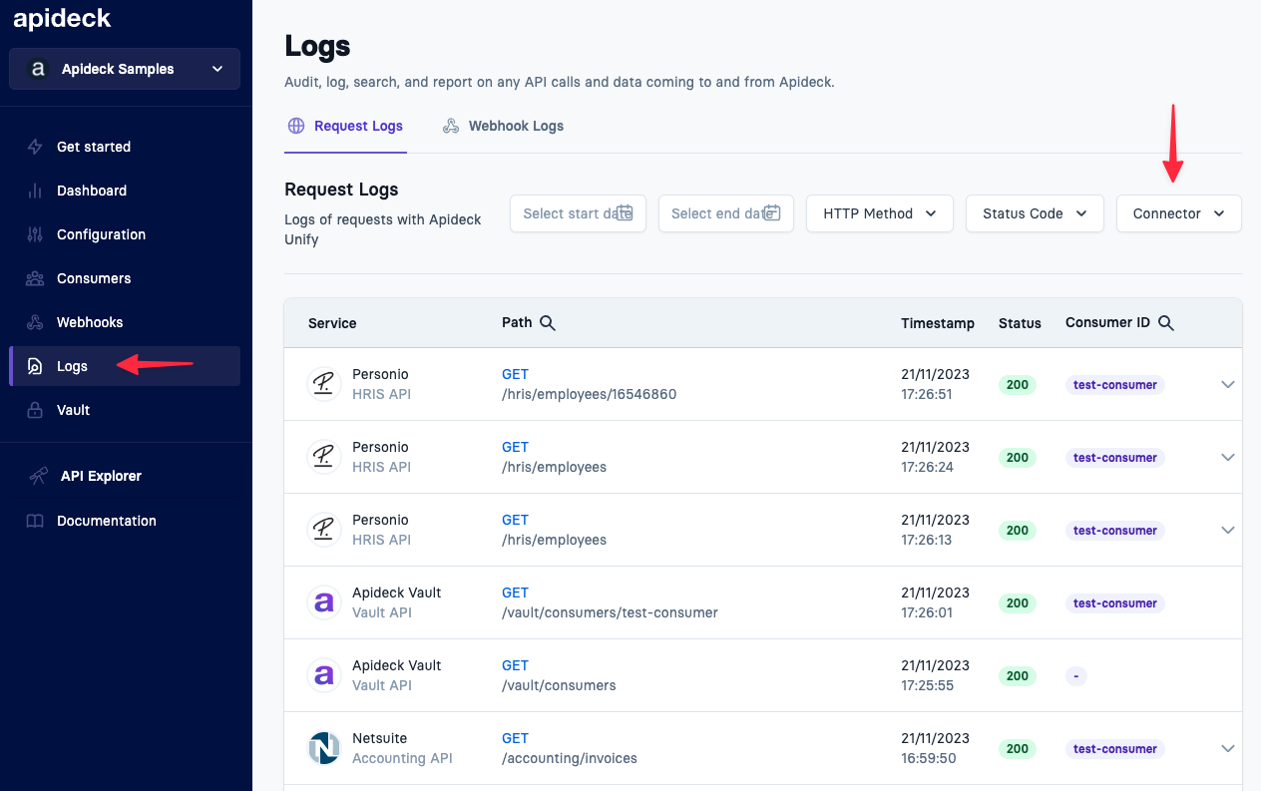Click the webhook icon on Webhook Logs tab
This screenshot has height=791, width=1261.
point(451,126)
